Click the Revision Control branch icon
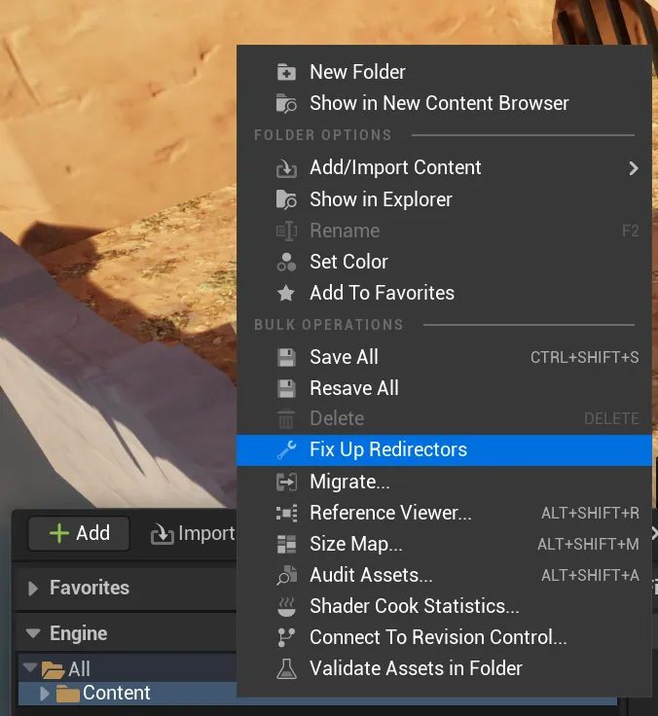Viewport: 658px width, 716px height. (x=286, y=637)
